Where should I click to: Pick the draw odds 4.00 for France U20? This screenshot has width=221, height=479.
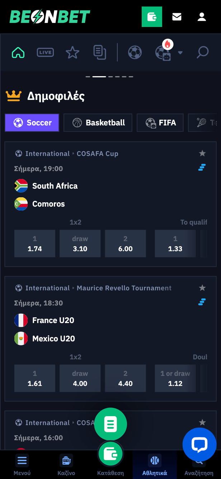pos(80,378)
